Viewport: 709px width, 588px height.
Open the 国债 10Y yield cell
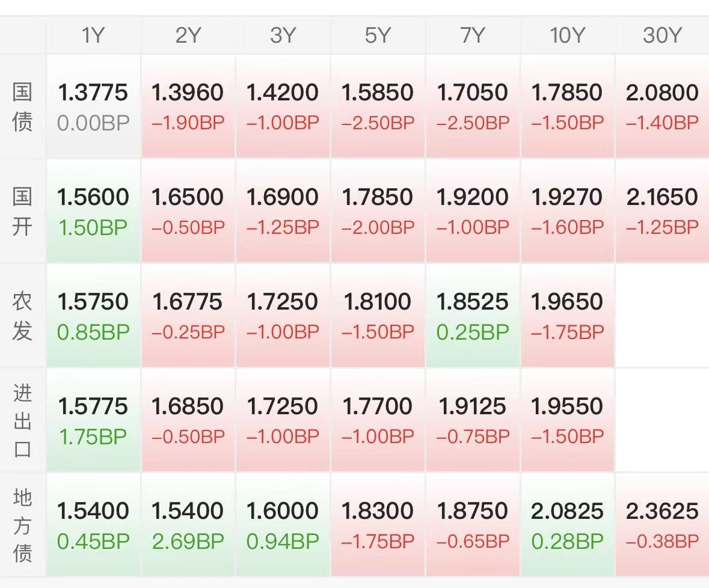[x=567, y=106]
